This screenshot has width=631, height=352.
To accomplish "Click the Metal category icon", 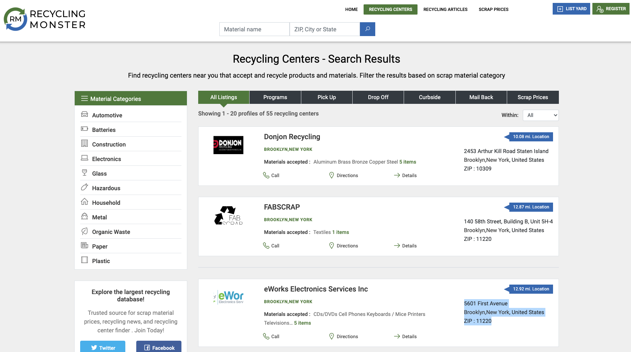I will pyautogui.click(x=85, y=216).
